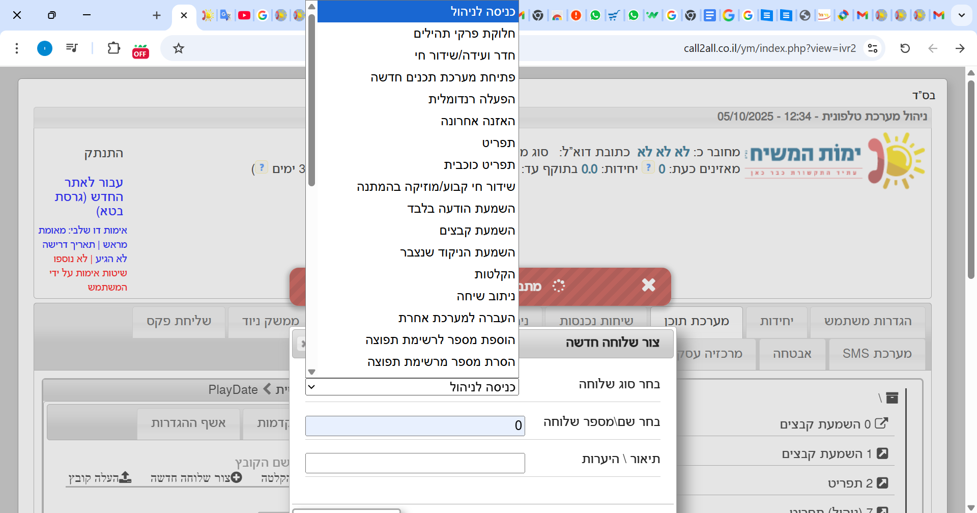Click the red OFF extension icon
The image size is (977, 513).
click(x=140, y=51)
